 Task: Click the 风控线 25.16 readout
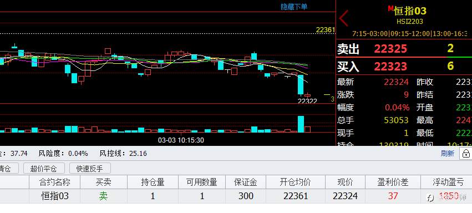(123, 154)
